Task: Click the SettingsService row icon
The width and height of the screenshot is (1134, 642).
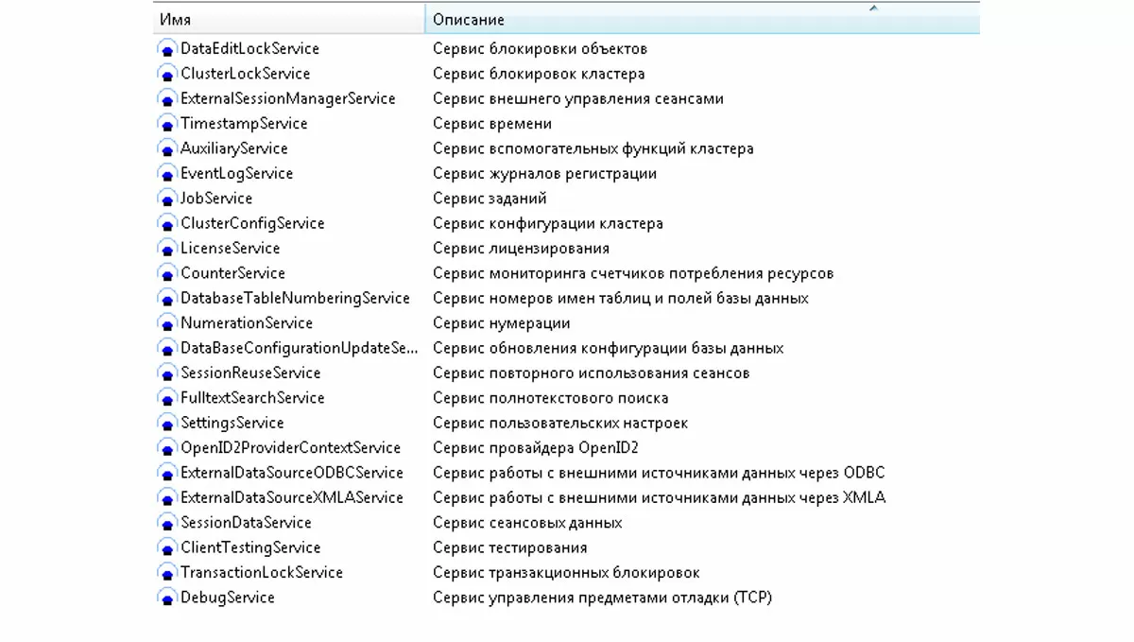Action: (167, 424)
